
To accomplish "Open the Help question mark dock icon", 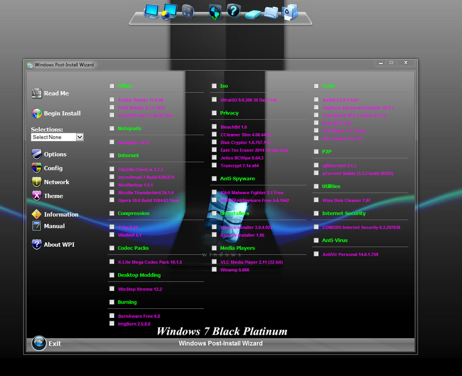I will [233, 10].
